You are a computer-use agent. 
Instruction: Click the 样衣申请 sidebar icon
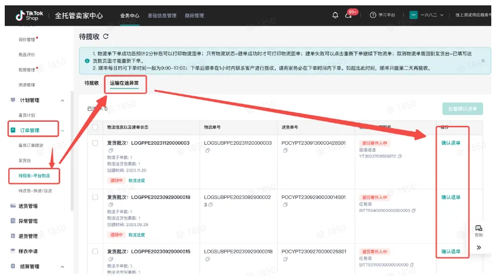click(x=13, y=251)
